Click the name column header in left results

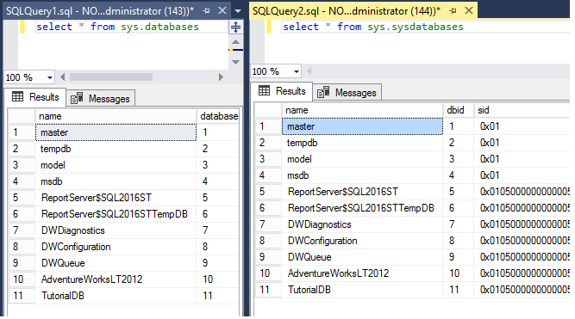tap(116, 116)
